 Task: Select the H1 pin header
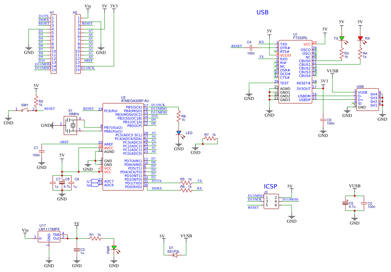(x=54, y=44)
